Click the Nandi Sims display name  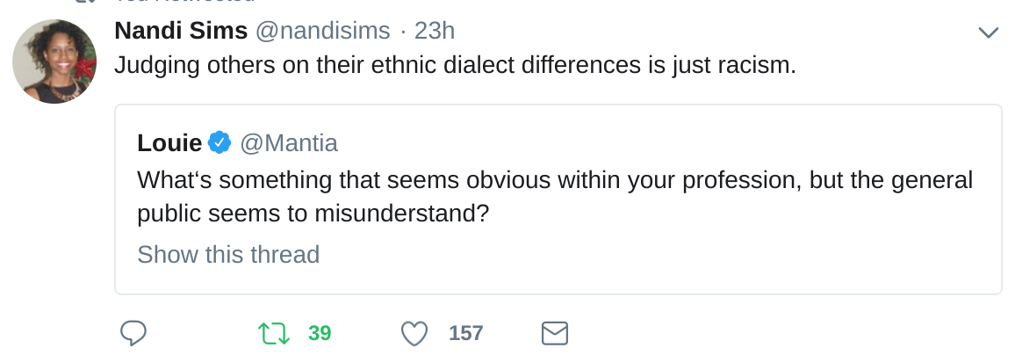pos(181,31)
